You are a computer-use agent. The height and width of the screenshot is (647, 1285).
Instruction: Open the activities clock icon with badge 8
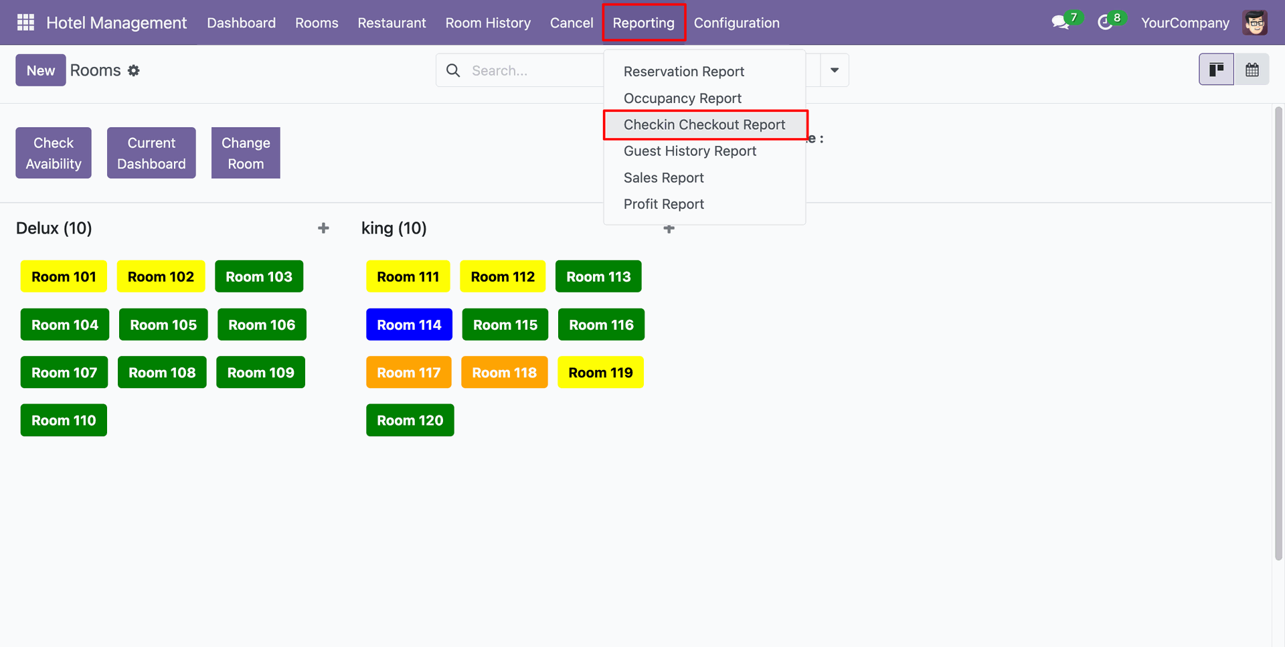pos(1105,23)
